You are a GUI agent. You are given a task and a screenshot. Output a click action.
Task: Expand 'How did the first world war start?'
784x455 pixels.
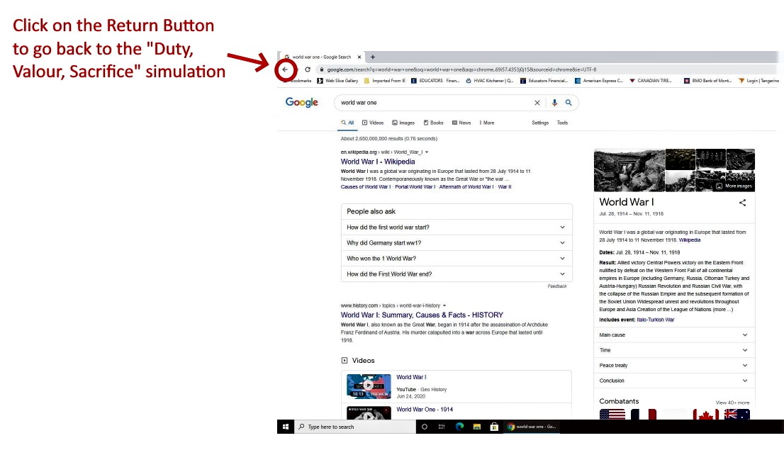point(457,227)
